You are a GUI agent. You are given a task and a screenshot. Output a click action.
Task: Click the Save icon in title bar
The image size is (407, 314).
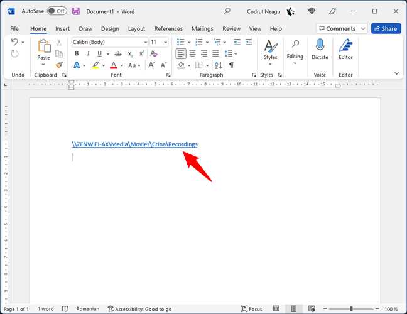[76, 11]
